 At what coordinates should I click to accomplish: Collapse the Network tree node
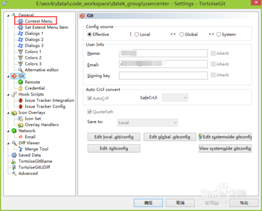8,131
